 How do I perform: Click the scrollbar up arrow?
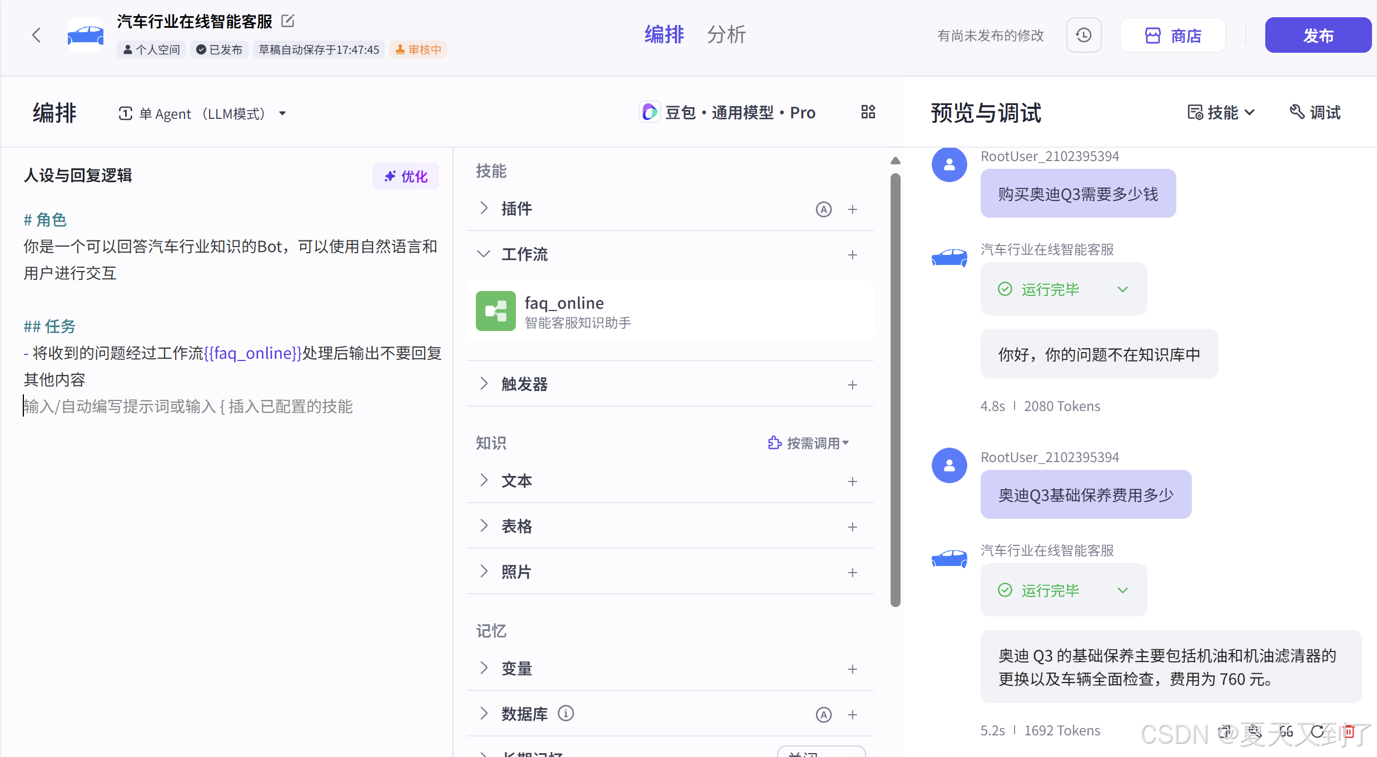pos(895,161)
